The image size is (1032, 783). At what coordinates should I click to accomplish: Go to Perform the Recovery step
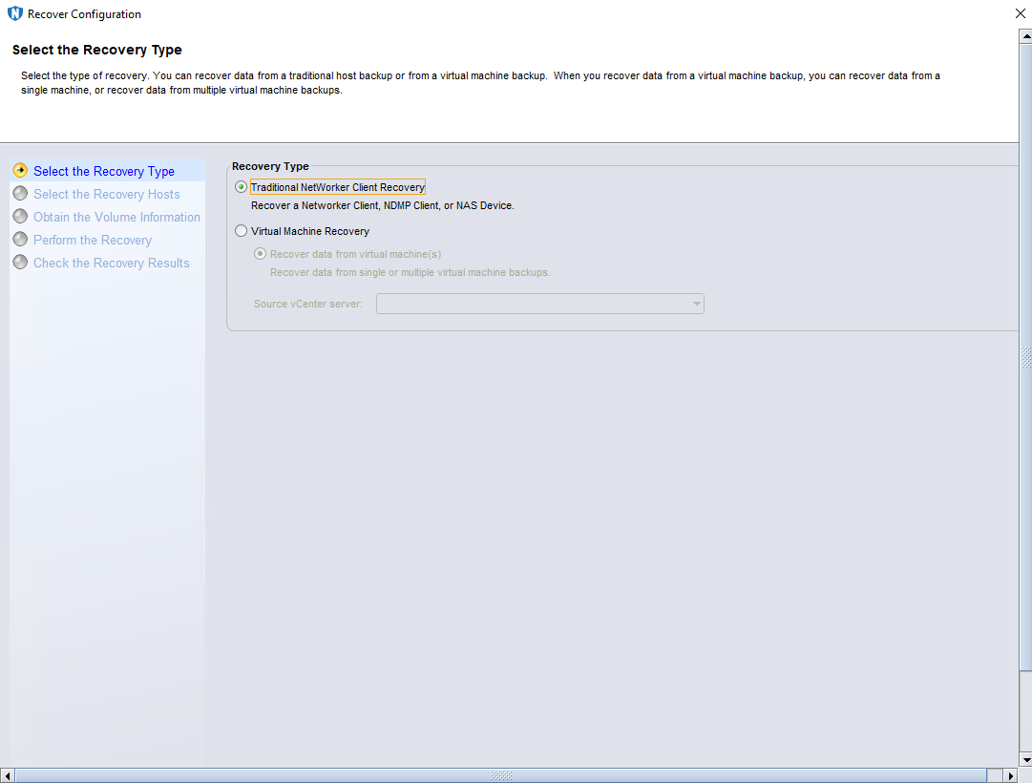coord(93,241)
